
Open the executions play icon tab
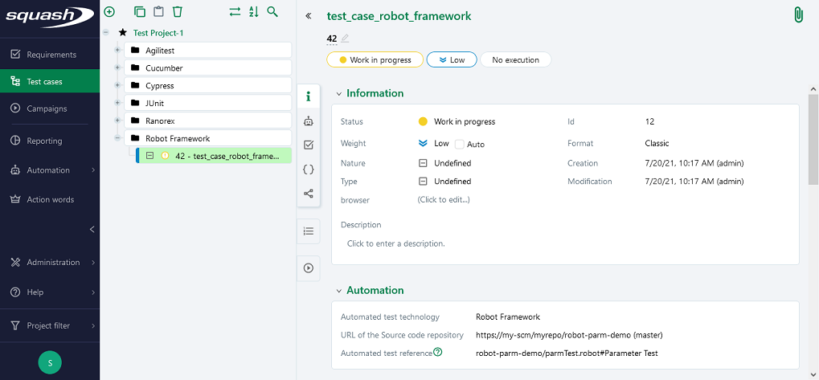(309, 268)
